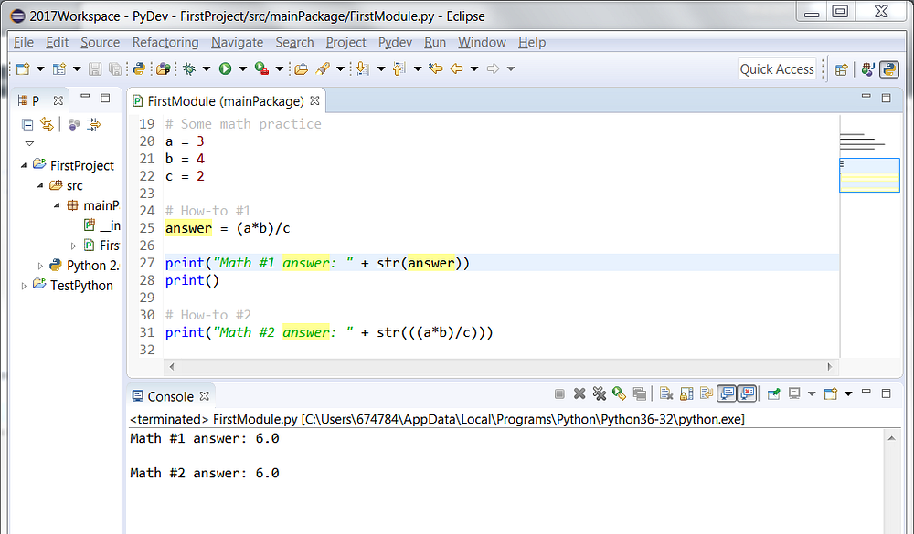Open the File menu
Screen dimensions: 914x534
[24, 43]
